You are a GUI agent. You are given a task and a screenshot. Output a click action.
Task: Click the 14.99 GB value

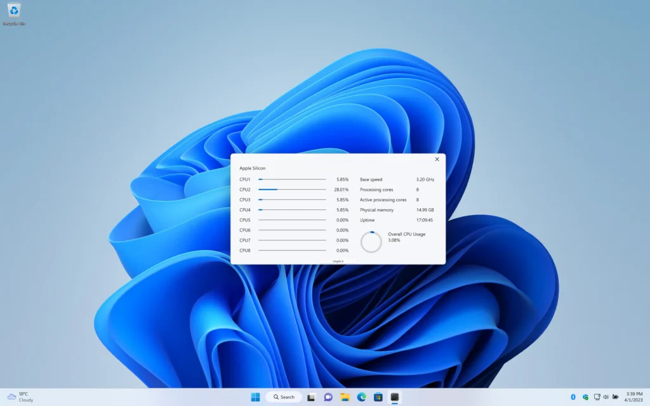(425, 209)
